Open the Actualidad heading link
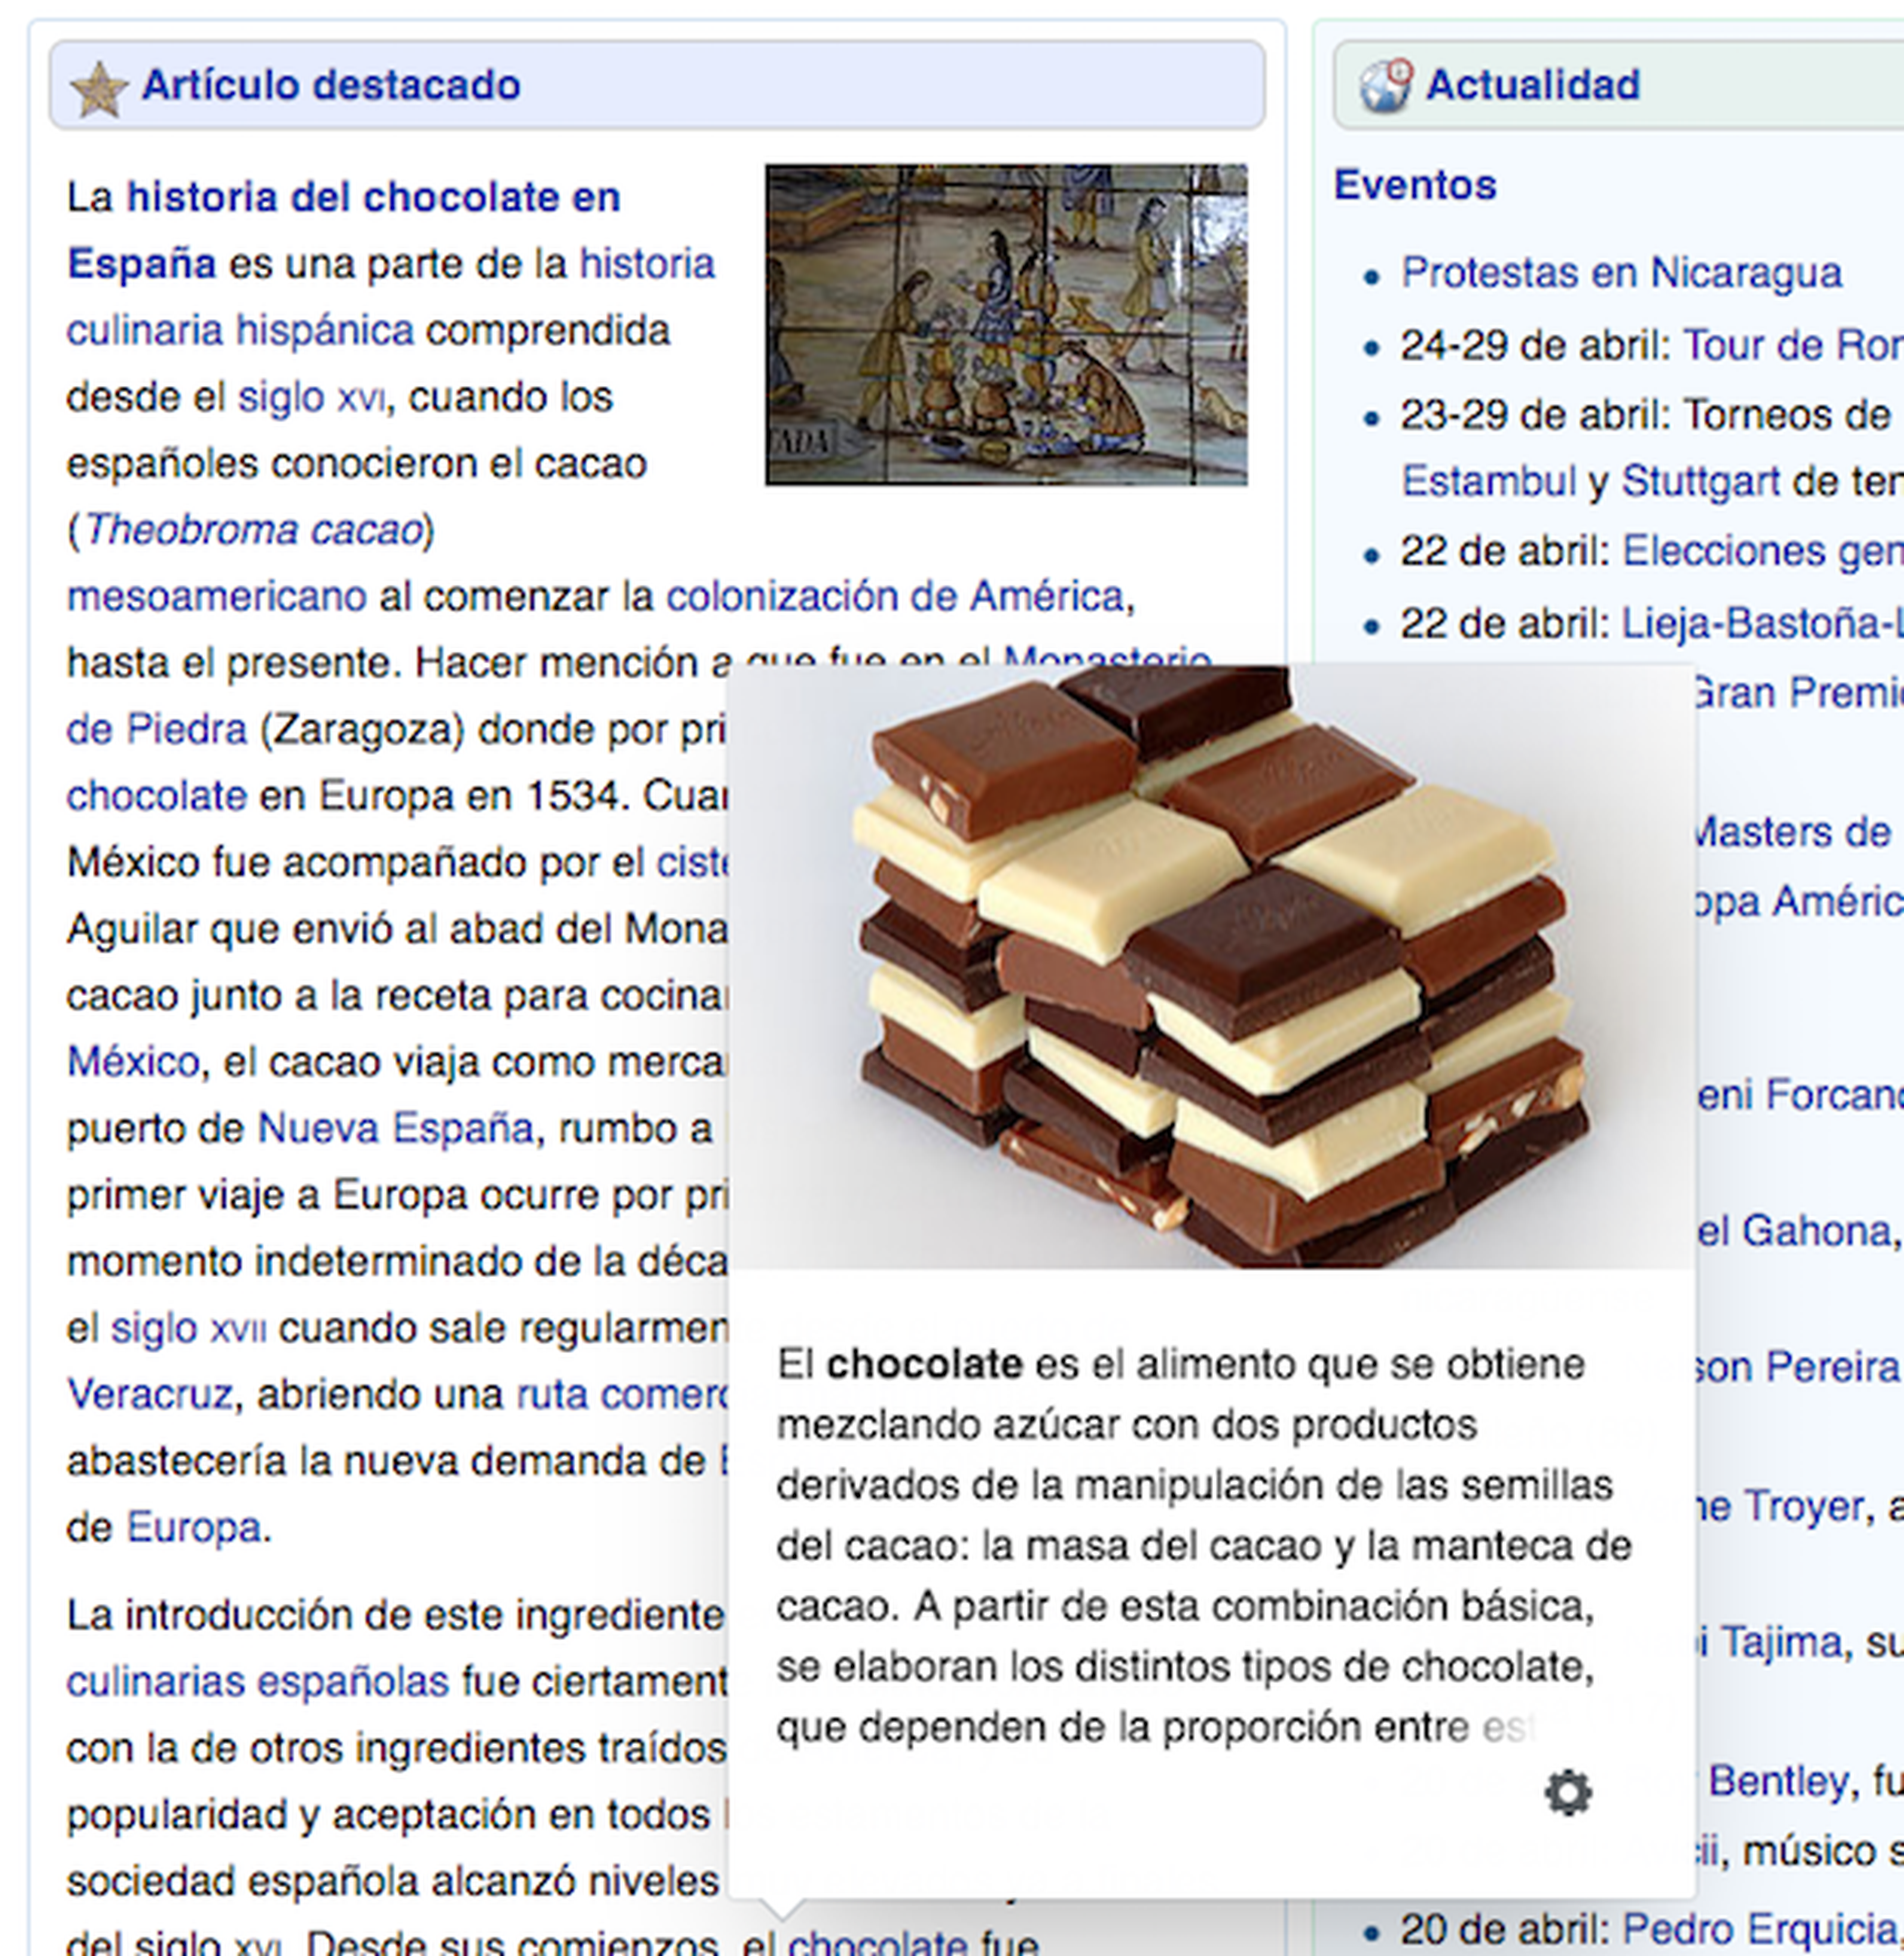This screenshot has width=1904, height=1956. [x=1532, y=85]
